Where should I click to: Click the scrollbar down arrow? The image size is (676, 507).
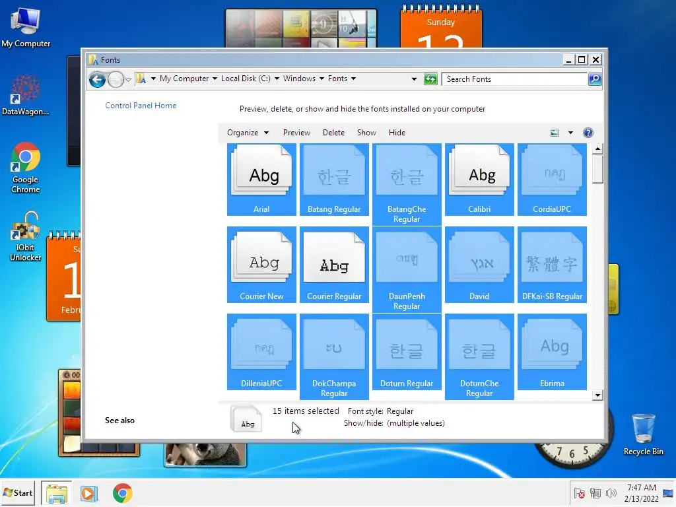597,395
